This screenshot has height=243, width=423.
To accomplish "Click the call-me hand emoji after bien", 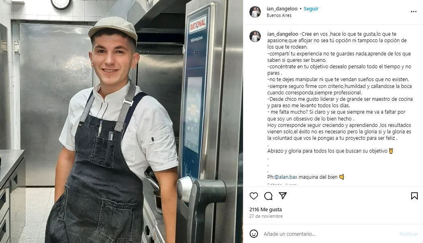I will click(x=341, y=177).
